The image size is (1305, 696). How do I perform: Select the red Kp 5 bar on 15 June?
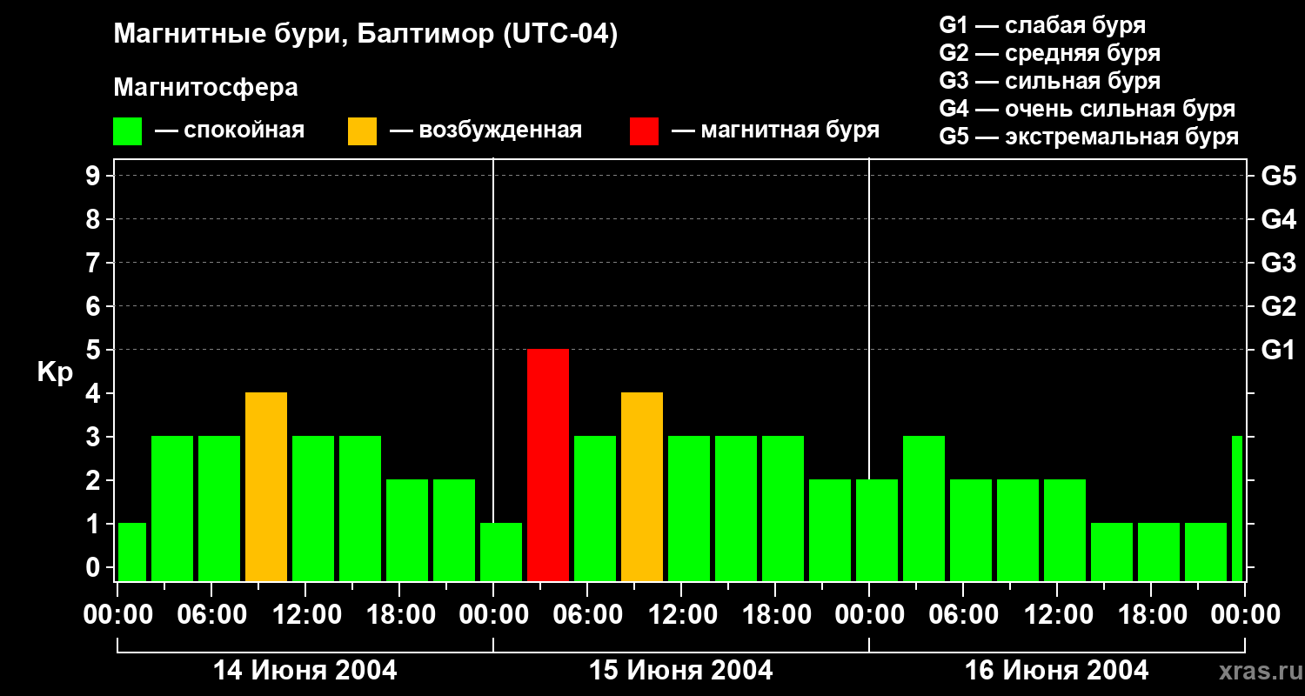[548, 465]
